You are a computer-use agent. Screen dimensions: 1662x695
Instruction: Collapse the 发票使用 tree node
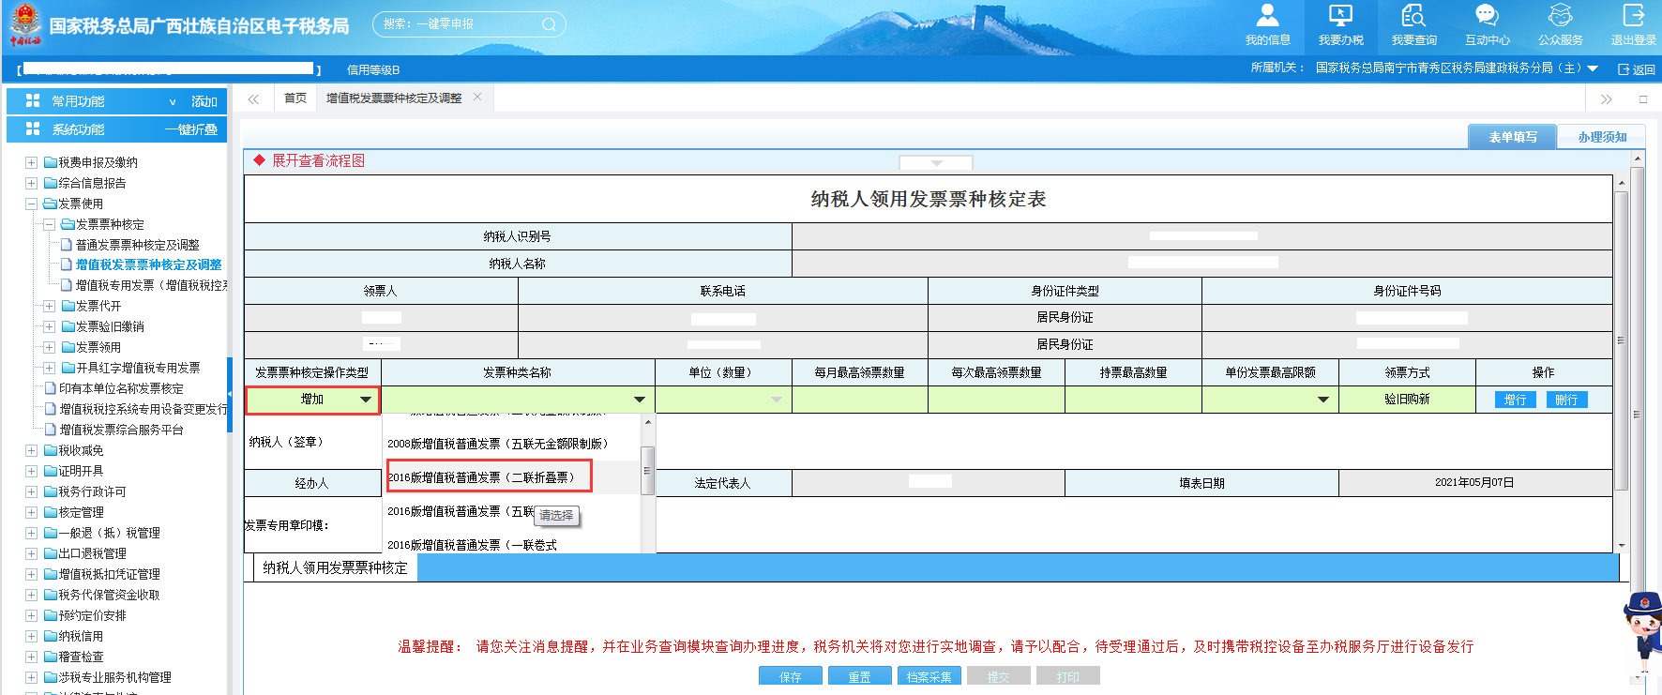pos(31,204)
